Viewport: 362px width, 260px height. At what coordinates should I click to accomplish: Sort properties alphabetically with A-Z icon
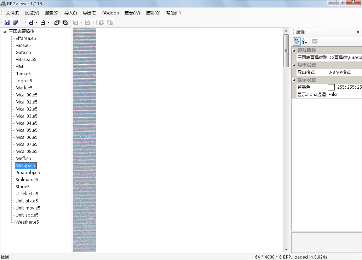tap(304, 41)
